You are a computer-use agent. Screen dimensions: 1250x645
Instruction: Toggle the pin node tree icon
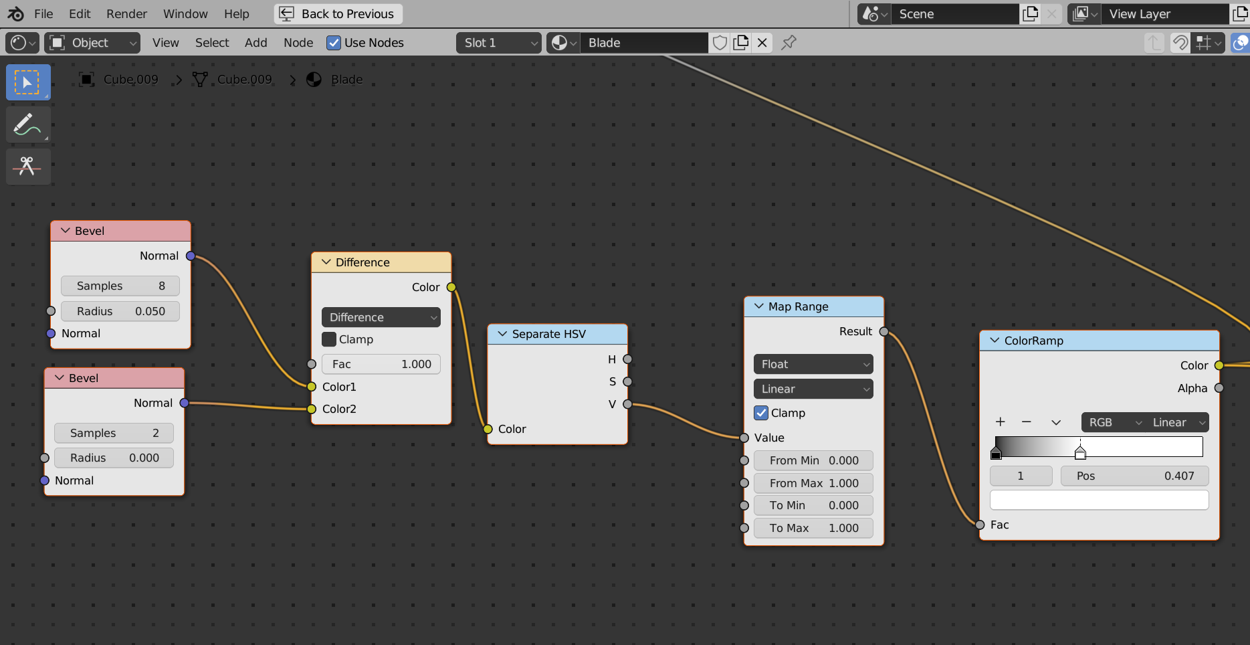[789, 43]
